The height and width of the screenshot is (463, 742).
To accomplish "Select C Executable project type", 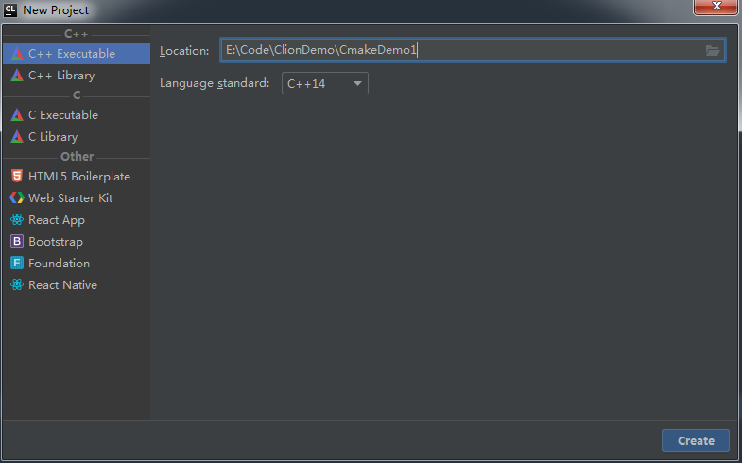I will [77, 115].
